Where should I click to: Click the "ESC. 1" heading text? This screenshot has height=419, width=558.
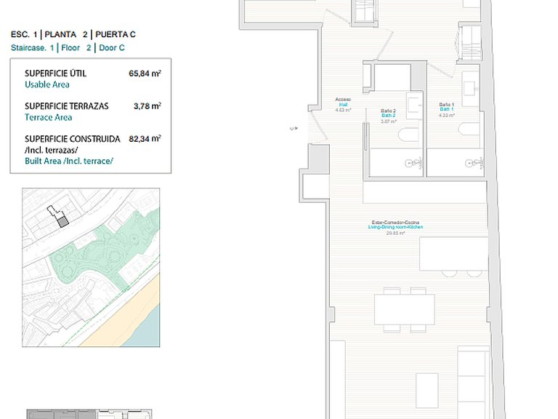tap(24, 35)
